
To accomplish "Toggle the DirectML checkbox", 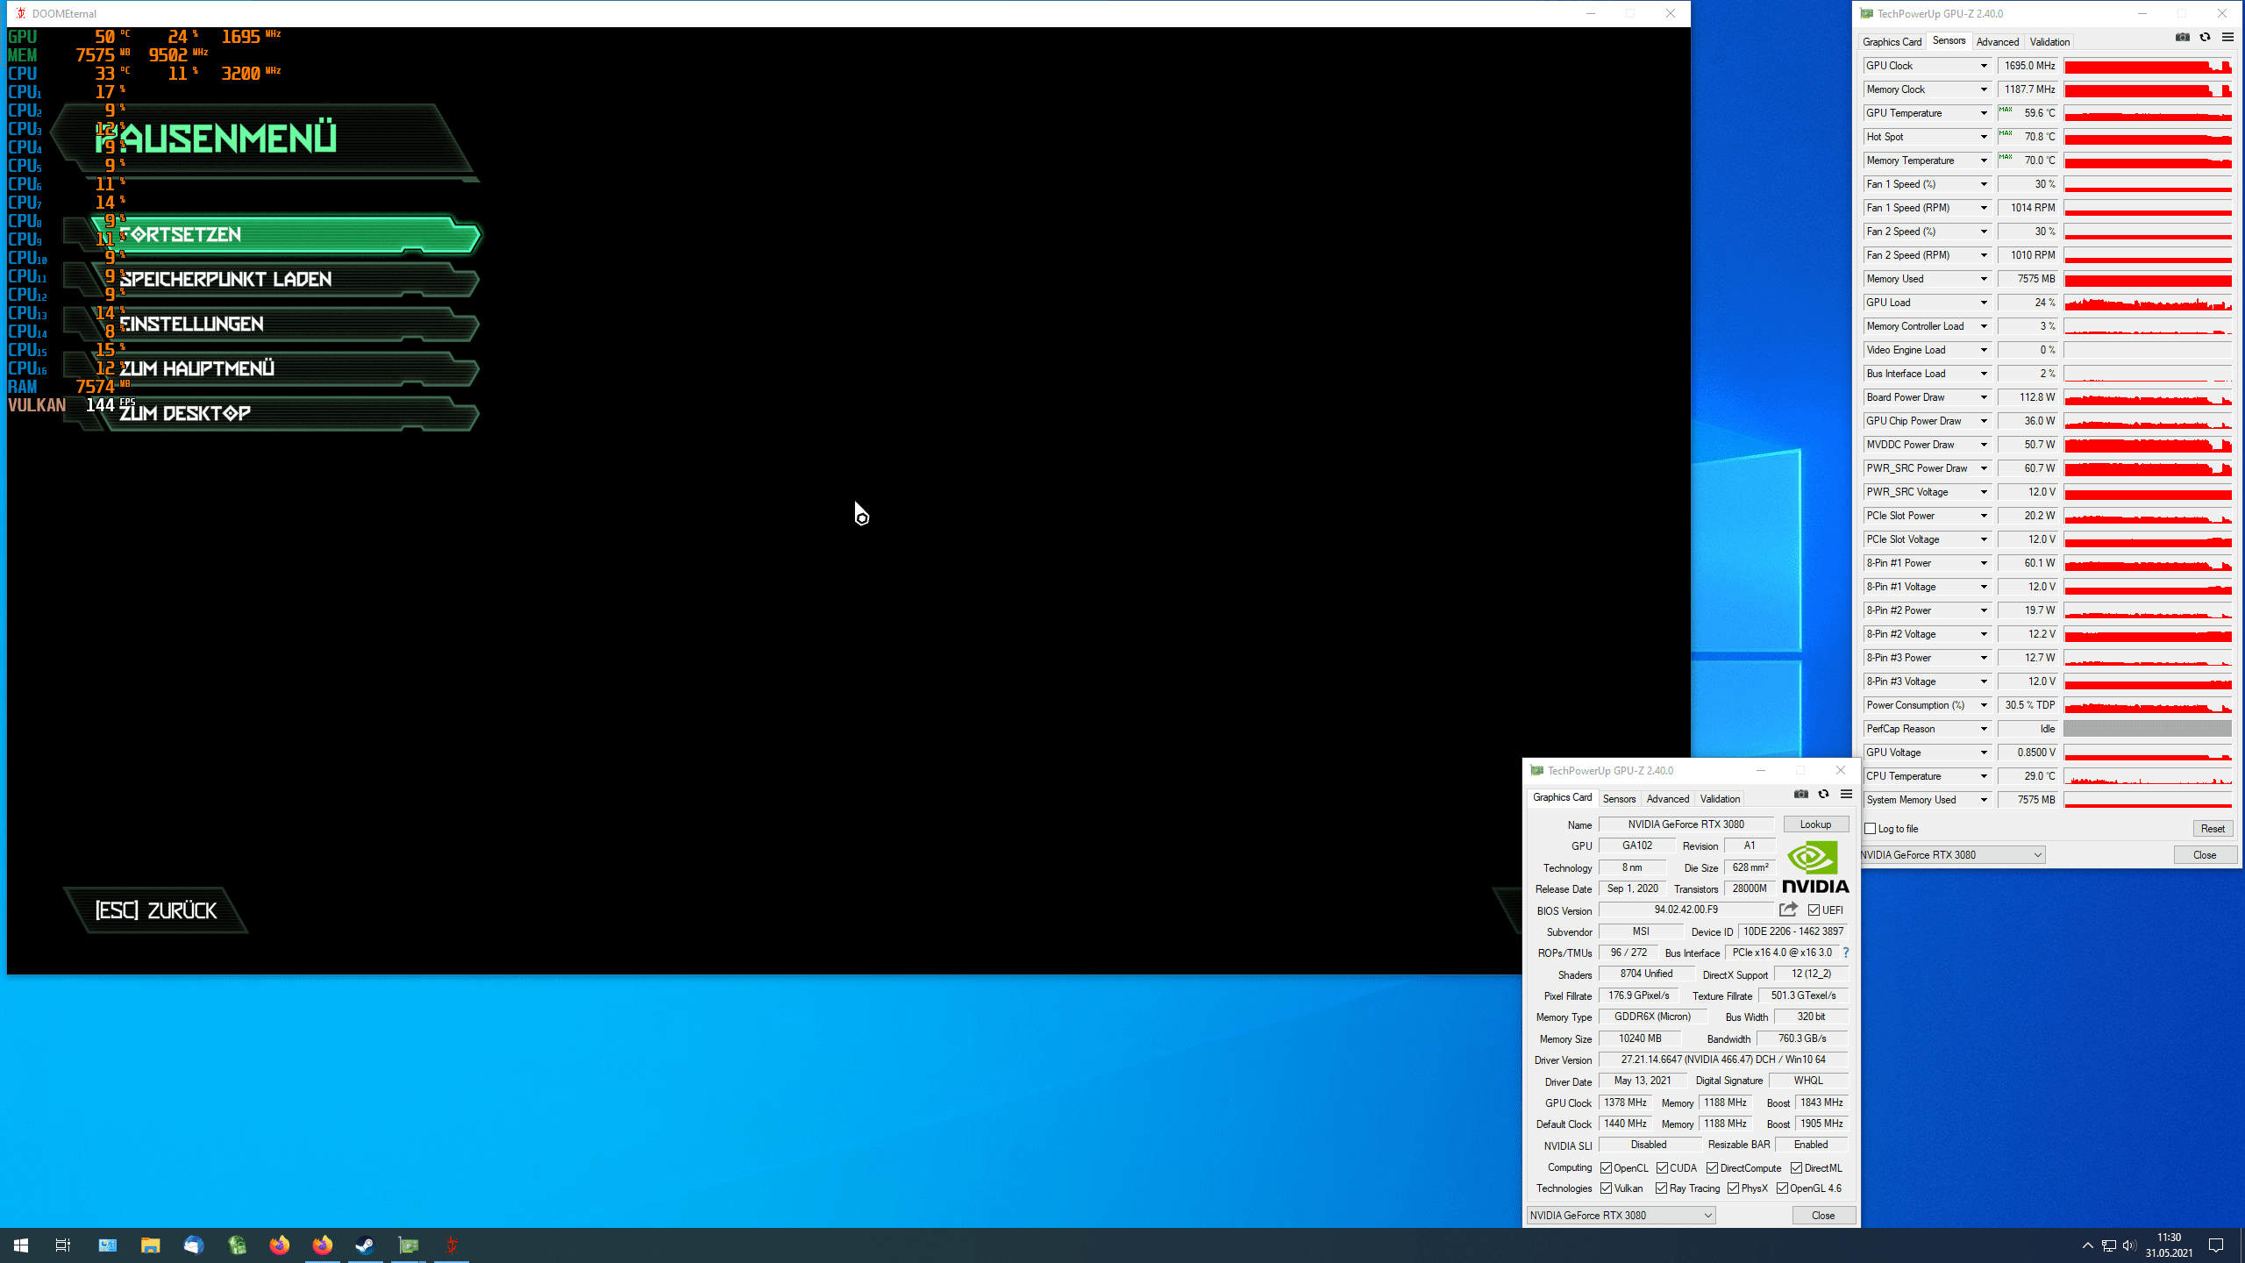I will coord(1796,1168).
